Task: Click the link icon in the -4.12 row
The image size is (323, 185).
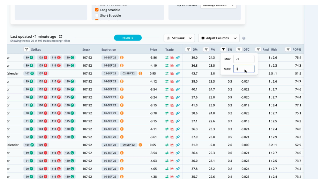Action: (178, 81)
